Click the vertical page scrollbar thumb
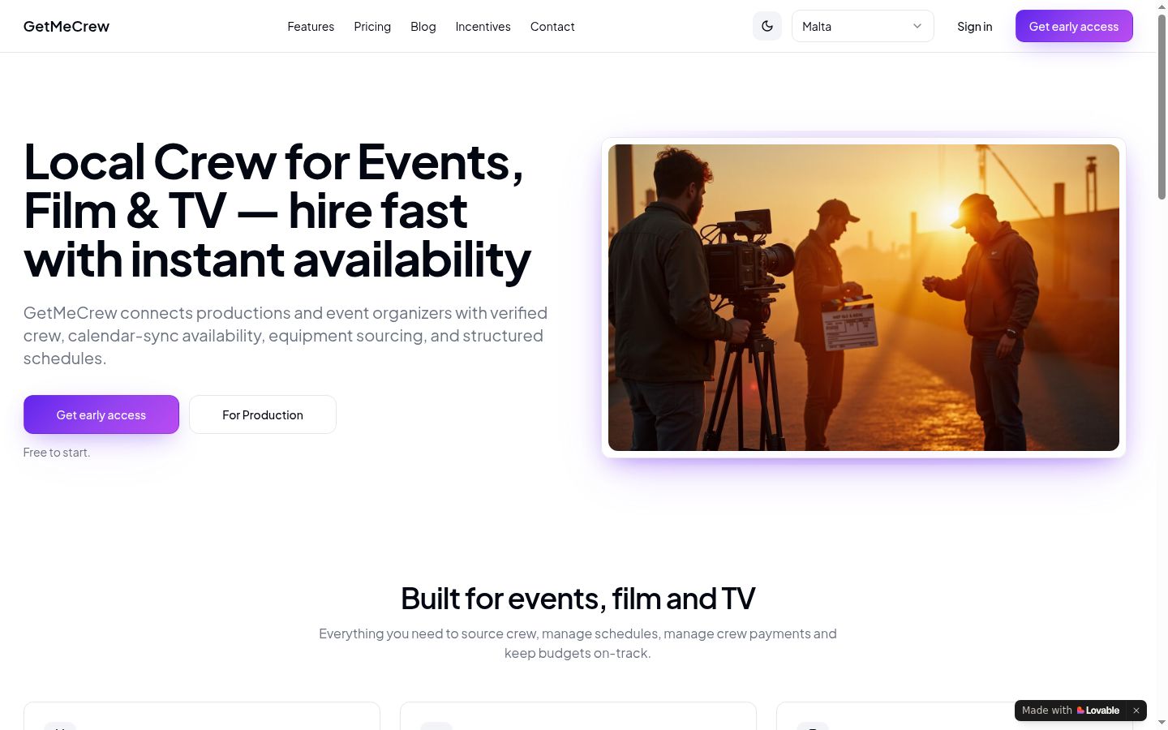Screen dimensions: 1168x730 pyautogui.click(x=1162, y=105)
